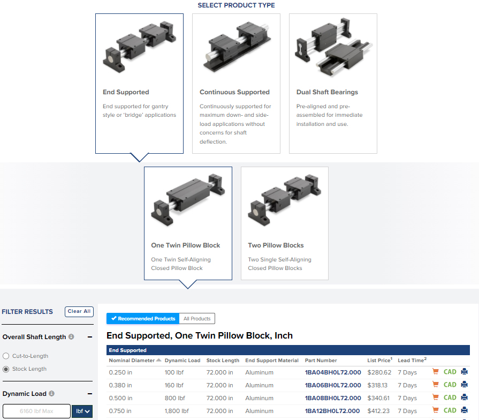This screenshot has height=420, width=479.
Task: Open part number 1BA08BH0L72.000 link
Action: click(333, 398)
